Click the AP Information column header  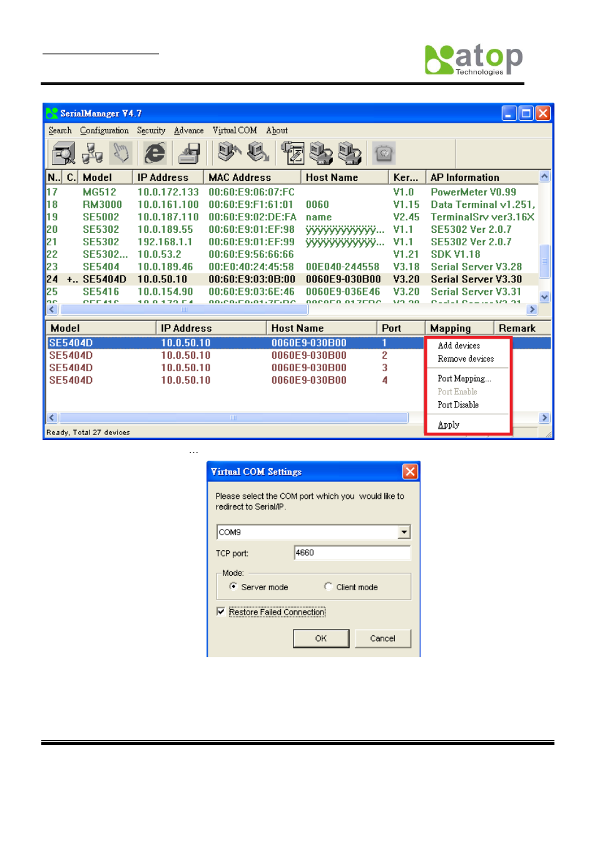tap(482, 177)
